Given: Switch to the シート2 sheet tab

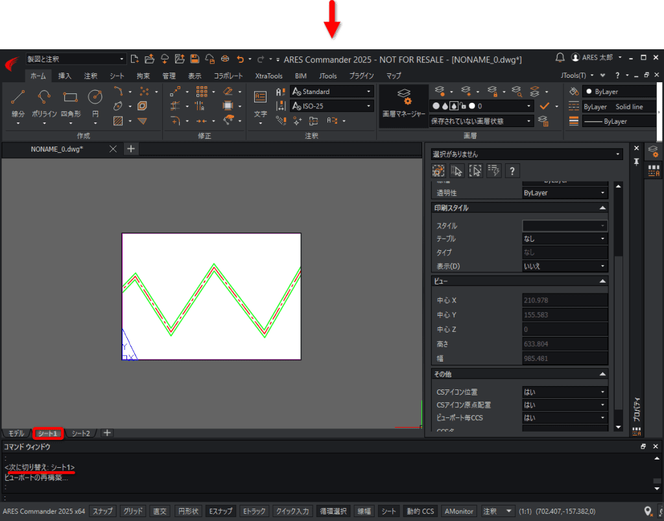Looking at the screenshot, I should [80, 434].
